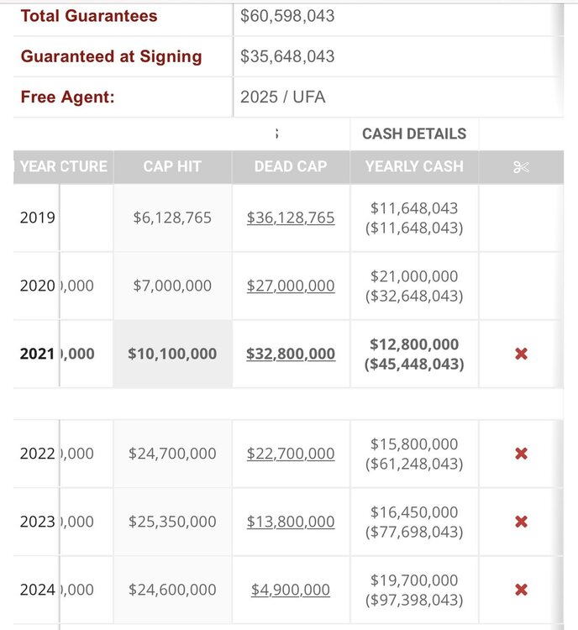Click the Guaranteed at Signing label
This screenshot has height=630, width=578.
pyautogui.click(x=112, y=56)
